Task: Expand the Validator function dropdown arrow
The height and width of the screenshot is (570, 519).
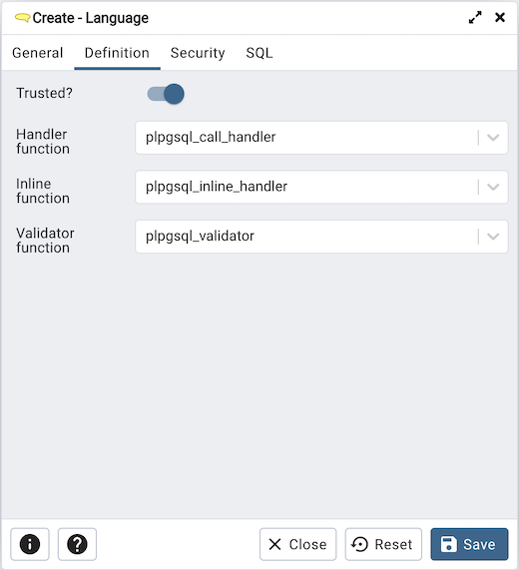Action: [493, 237]
